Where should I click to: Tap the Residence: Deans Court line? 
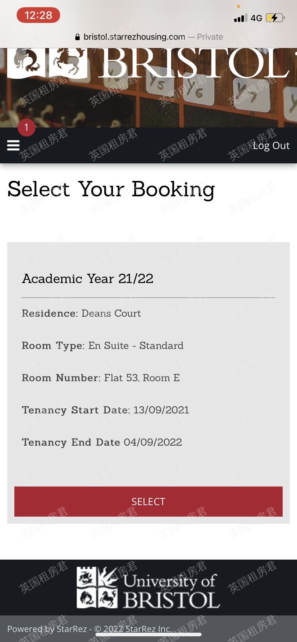pos(81,313)
